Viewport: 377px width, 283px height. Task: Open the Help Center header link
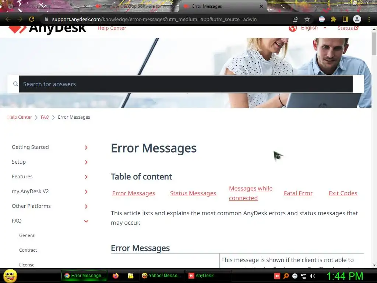[x=112, y=28]
